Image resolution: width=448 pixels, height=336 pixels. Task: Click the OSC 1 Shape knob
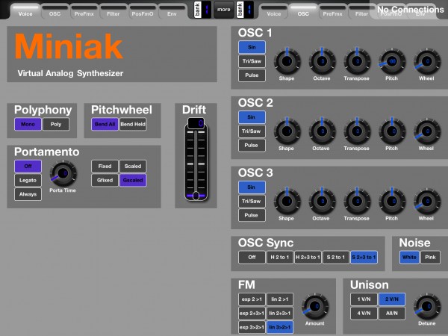tap(287, 61)
